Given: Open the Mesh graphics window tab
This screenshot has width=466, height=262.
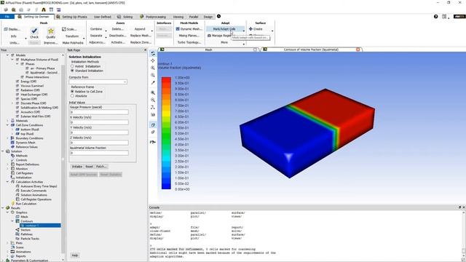Looking at the screenshot, I should click(209, 49).
